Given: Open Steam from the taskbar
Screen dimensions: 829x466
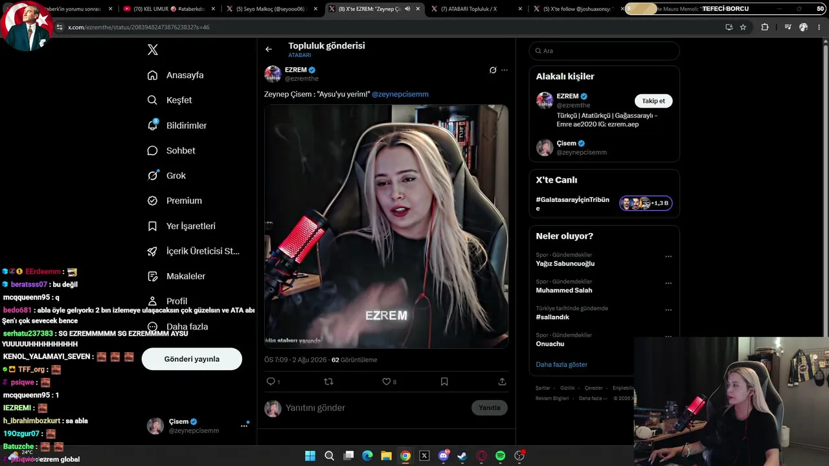Looking at the screenshot, I should (x=462, y=456).
